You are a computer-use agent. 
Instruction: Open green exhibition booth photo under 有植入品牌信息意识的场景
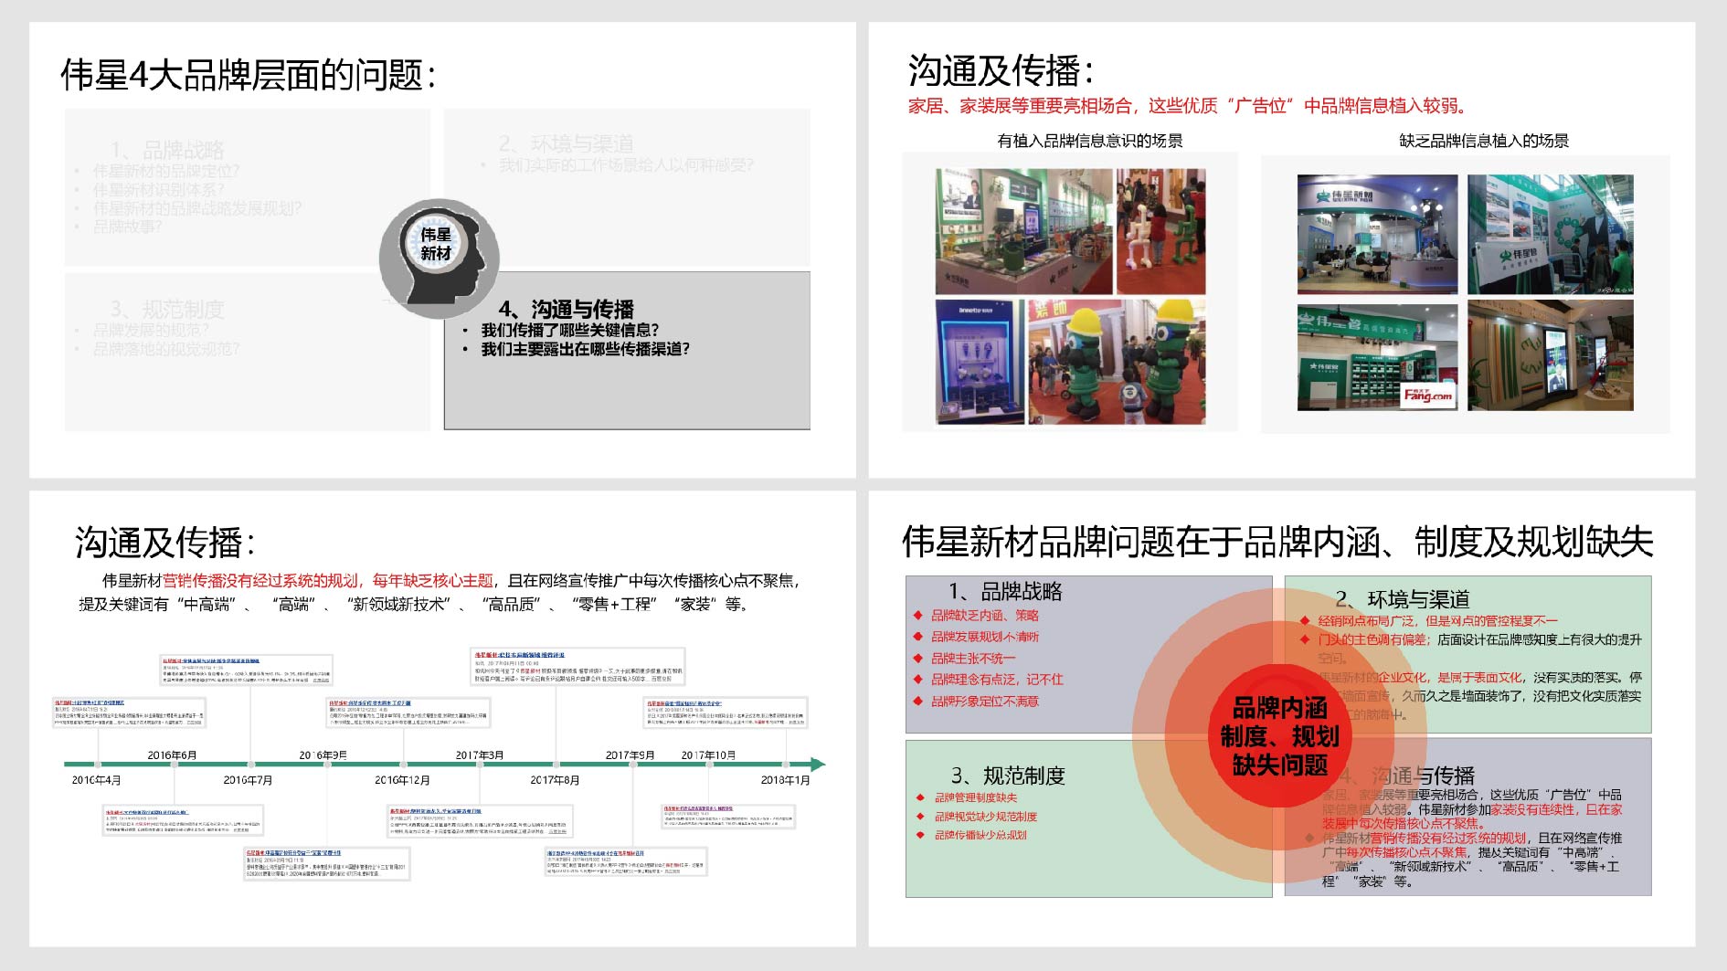pos(1023,231)
